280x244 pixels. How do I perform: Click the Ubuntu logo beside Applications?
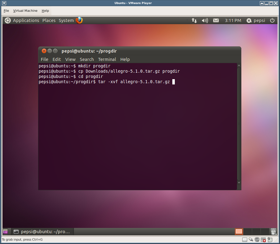[x=8, y=20]
